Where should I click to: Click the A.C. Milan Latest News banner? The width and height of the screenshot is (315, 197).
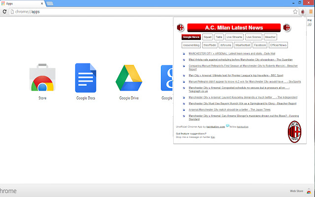coord(234,28)
